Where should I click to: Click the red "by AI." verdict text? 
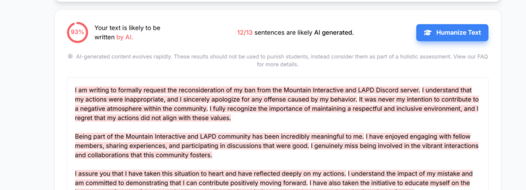125,37
